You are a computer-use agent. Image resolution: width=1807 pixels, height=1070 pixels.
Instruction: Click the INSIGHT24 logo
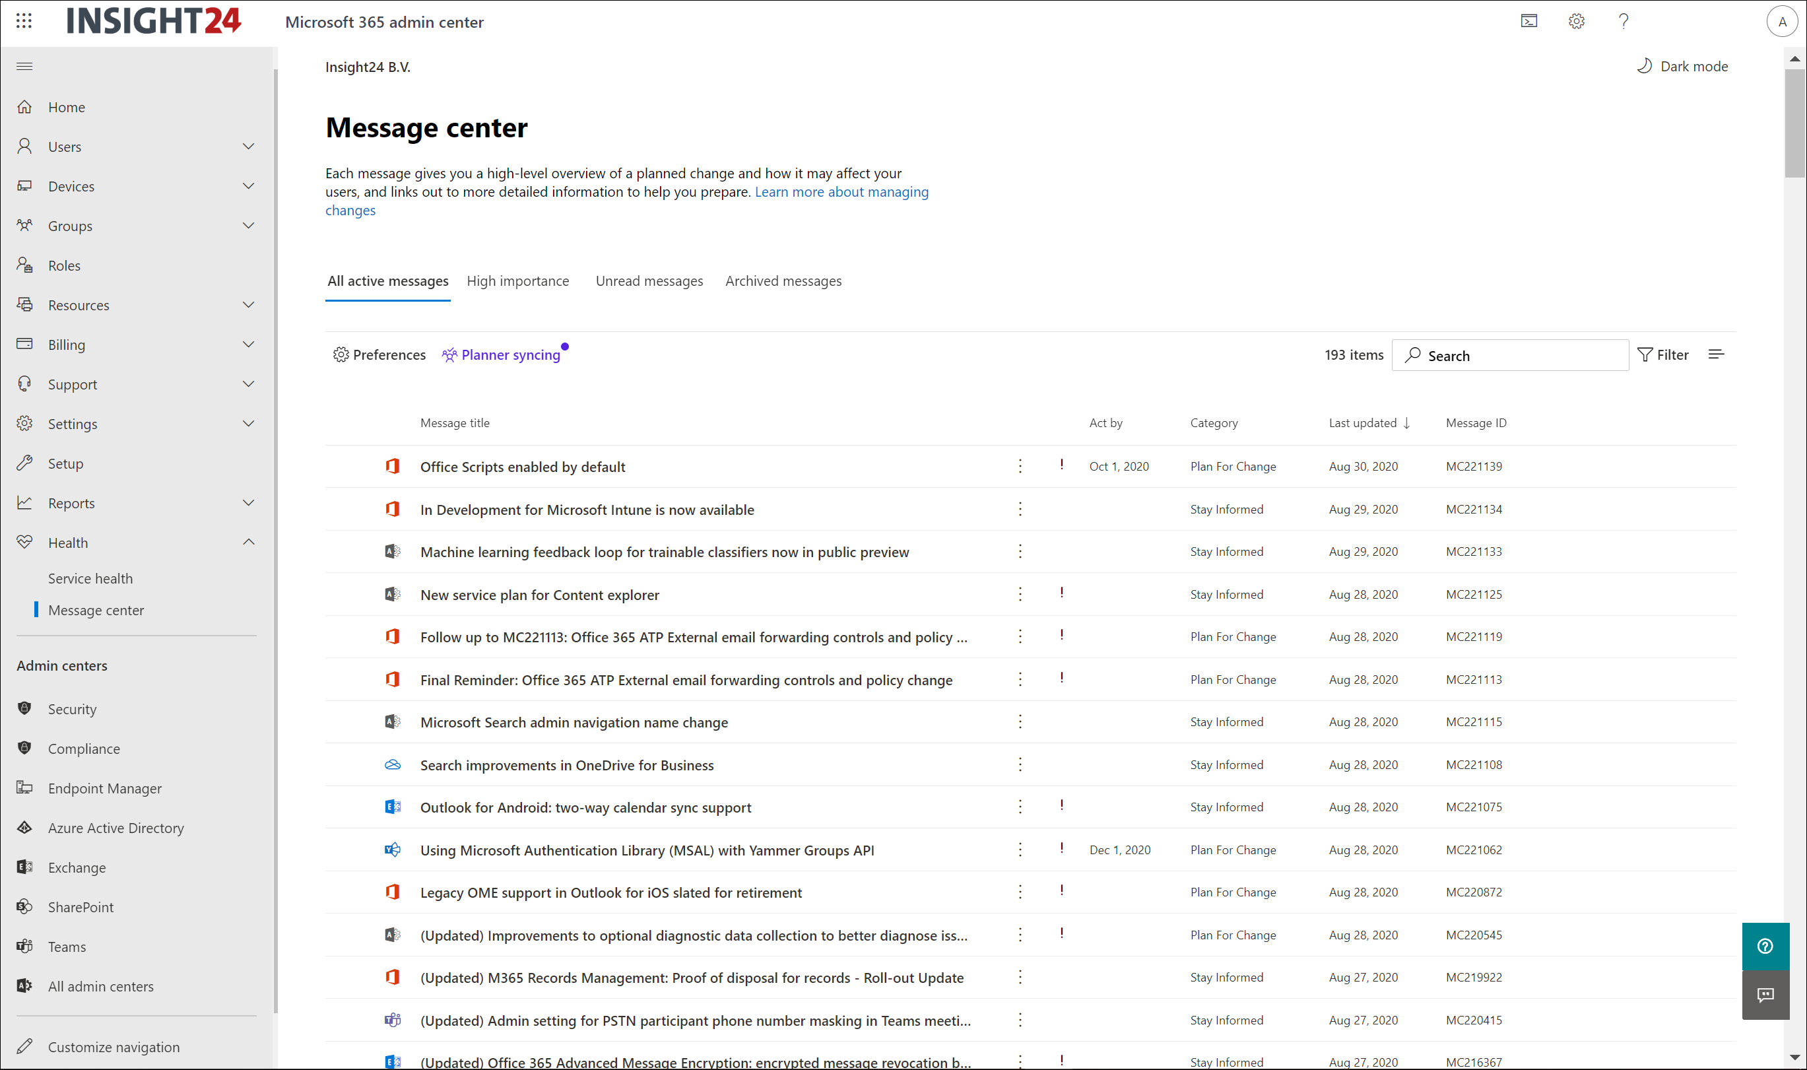point(154,21)
